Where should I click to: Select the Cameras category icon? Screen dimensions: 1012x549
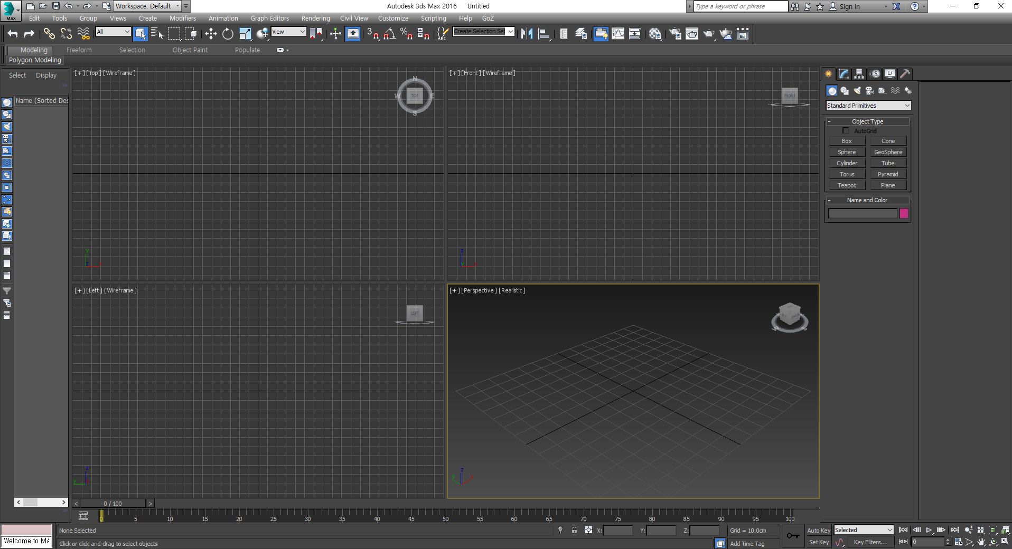click(870, 91)
